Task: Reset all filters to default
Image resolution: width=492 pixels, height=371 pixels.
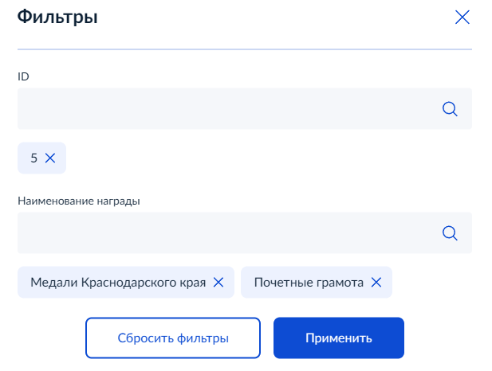Action: pos(173,338)
